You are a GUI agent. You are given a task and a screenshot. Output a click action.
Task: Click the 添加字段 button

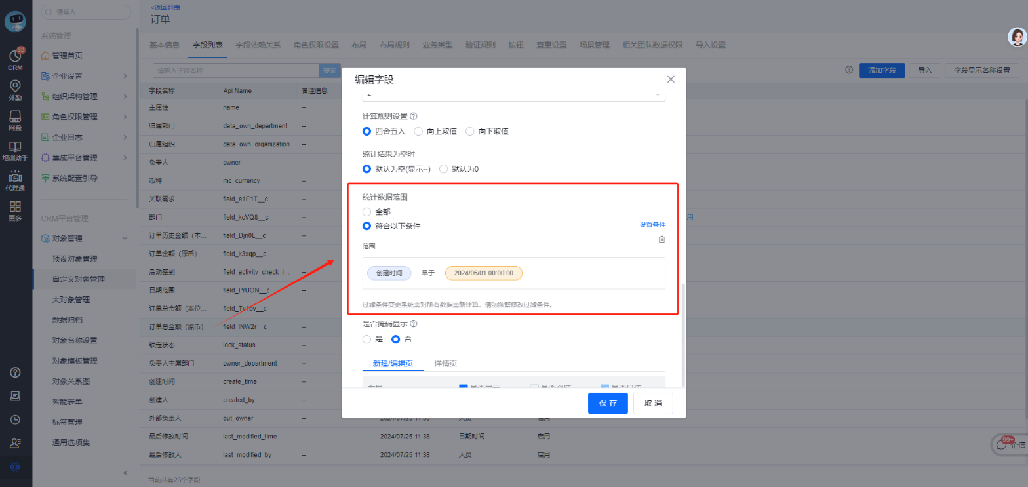pos(882,70)
